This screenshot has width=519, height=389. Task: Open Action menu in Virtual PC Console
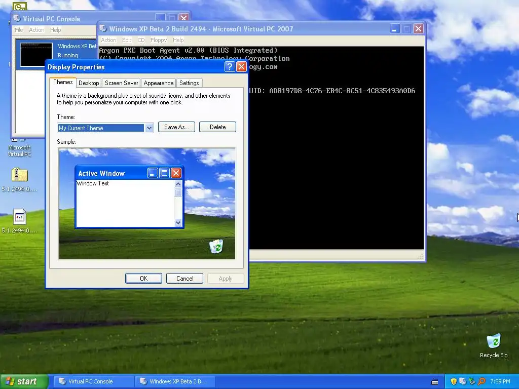36,30
